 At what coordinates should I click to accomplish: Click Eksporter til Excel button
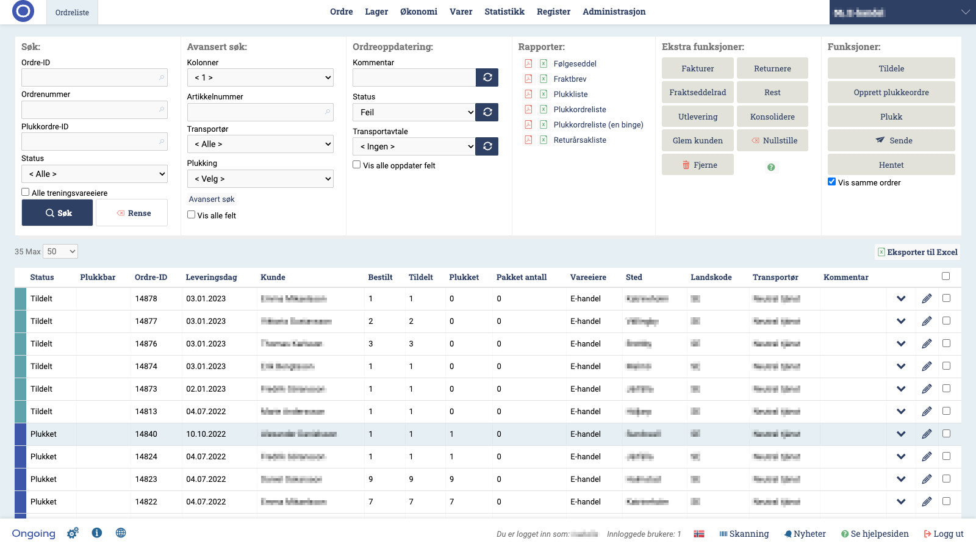[917, 252]
